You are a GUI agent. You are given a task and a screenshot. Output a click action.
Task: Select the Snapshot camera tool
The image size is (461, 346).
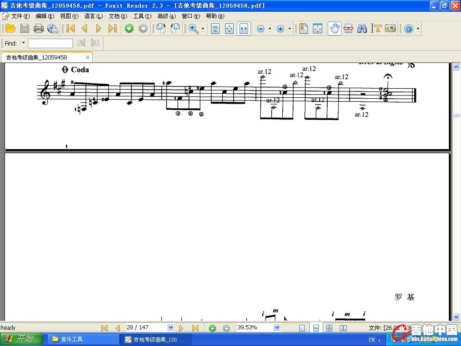tap(390, 28)
